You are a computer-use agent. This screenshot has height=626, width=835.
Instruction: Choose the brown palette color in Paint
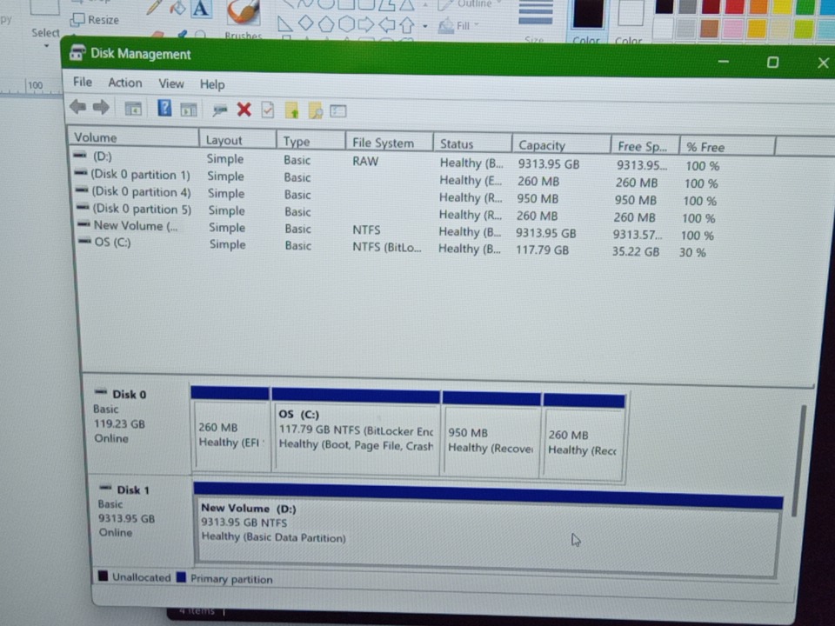tap(710, 28)
